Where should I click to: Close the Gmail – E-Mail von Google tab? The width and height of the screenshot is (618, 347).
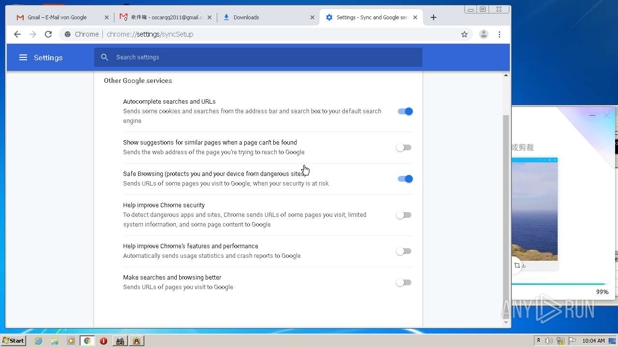click(x=107, y=17)
